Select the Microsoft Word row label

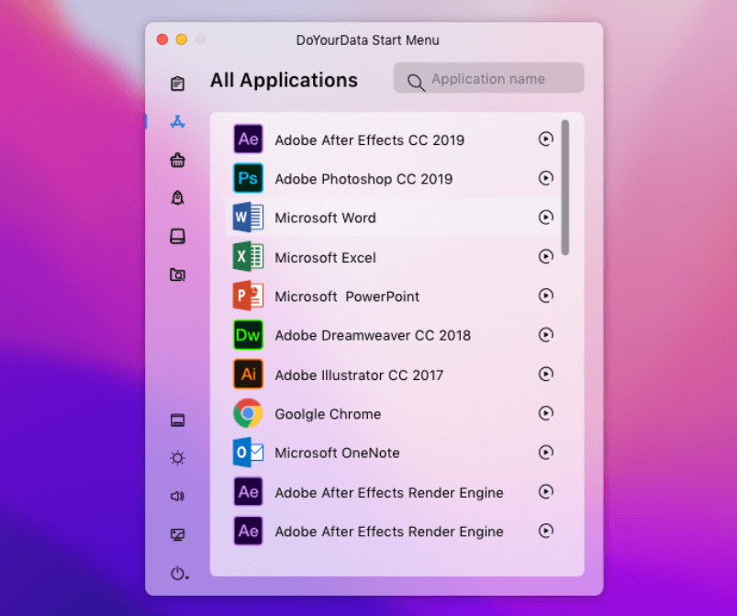pyautogui.click(x=325, y=218)
